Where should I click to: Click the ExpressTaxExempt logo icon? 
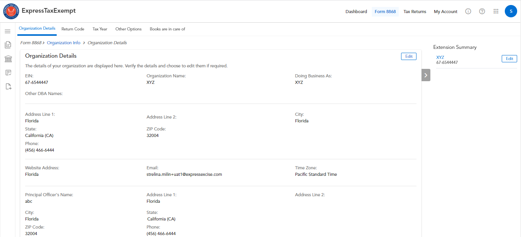click(11, 11)
